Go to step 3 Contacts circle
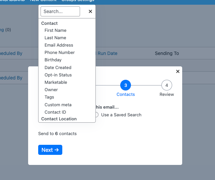The height and width of the screenshot is (180, 215). click(126, 85)
